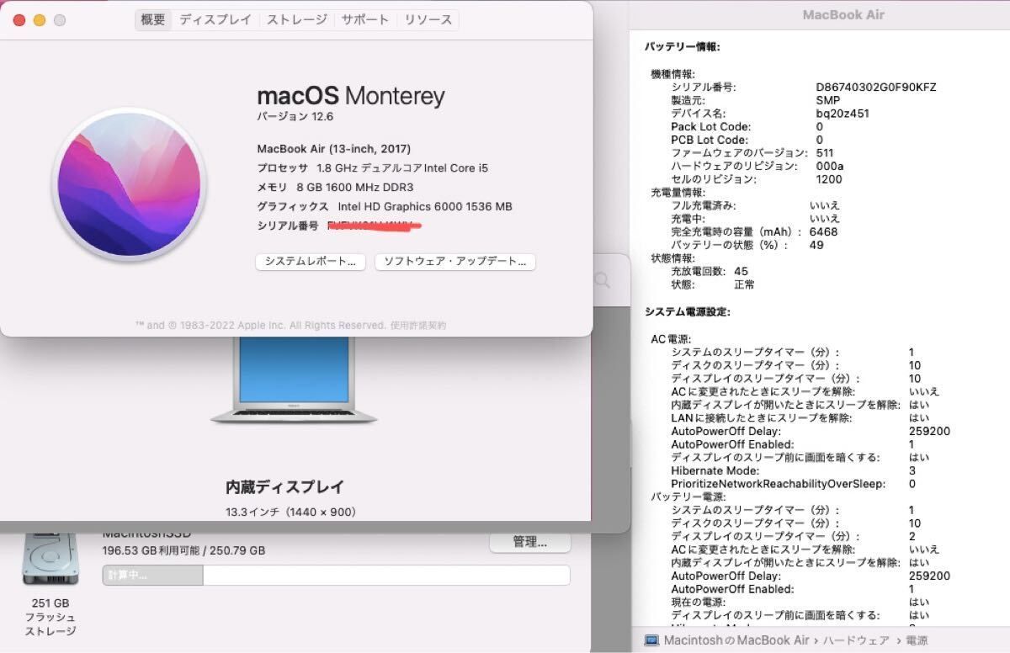Close the About This Mac window

(19, 19)
